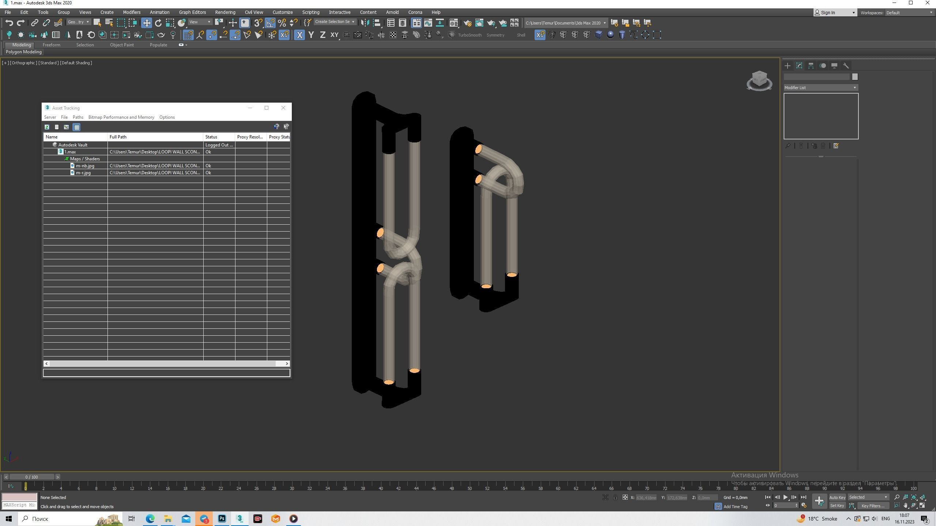Select the Select and Link tool

(x=34, y=23)
